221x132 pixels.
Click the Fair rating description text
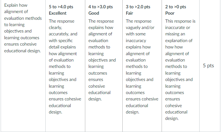click(142, 67)
